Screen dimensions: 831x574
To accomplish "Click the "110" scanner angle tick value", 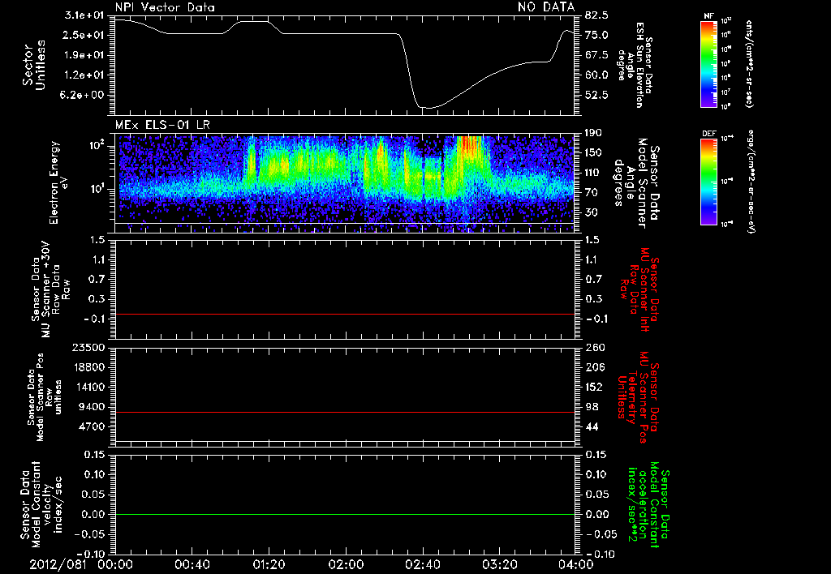I will coord(593,173).
